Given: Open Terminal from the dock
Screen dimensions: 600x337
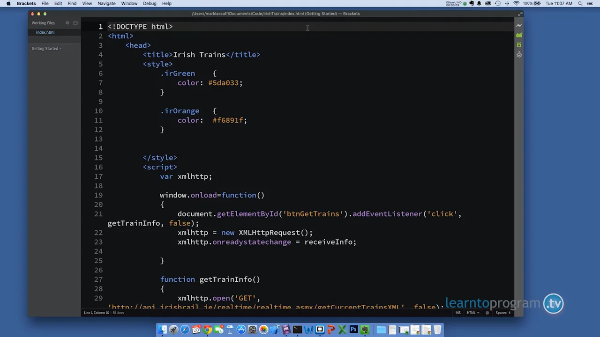Looking at the screenshot, I should (x=297, y=330).
